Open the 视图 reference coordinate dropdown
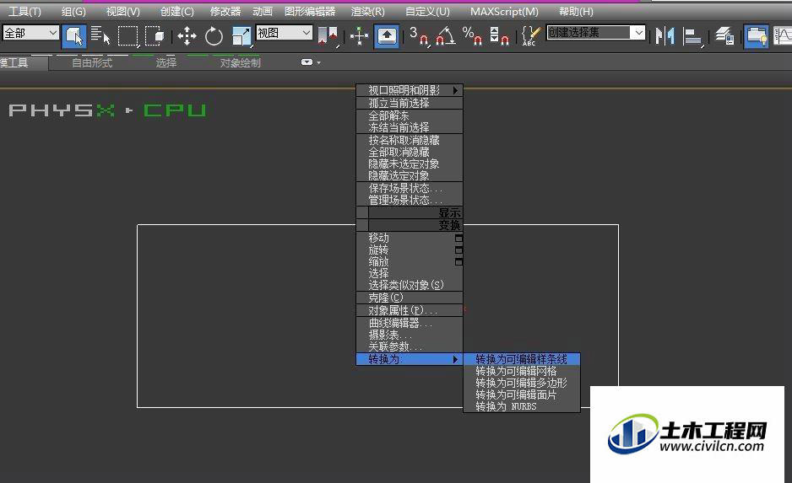The height and width of the screenshot is (483, 792). [285, 33]
